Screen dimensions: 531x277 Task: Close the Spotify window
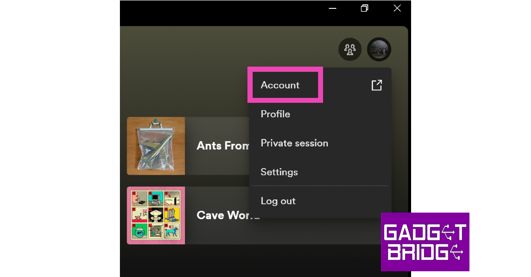[x=397, y=8]
